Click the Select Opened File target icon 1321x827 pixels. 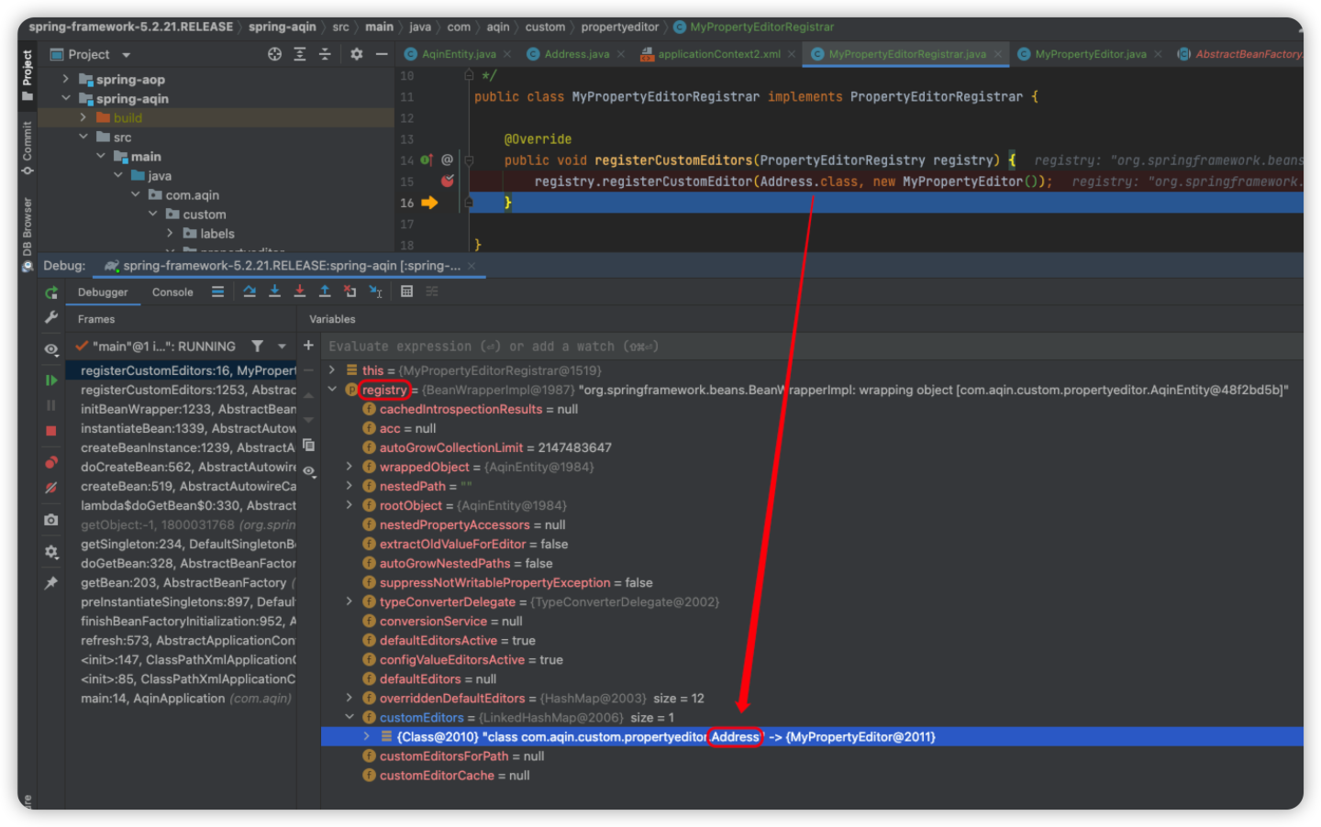pyautogui.click(x=274, y=54)
